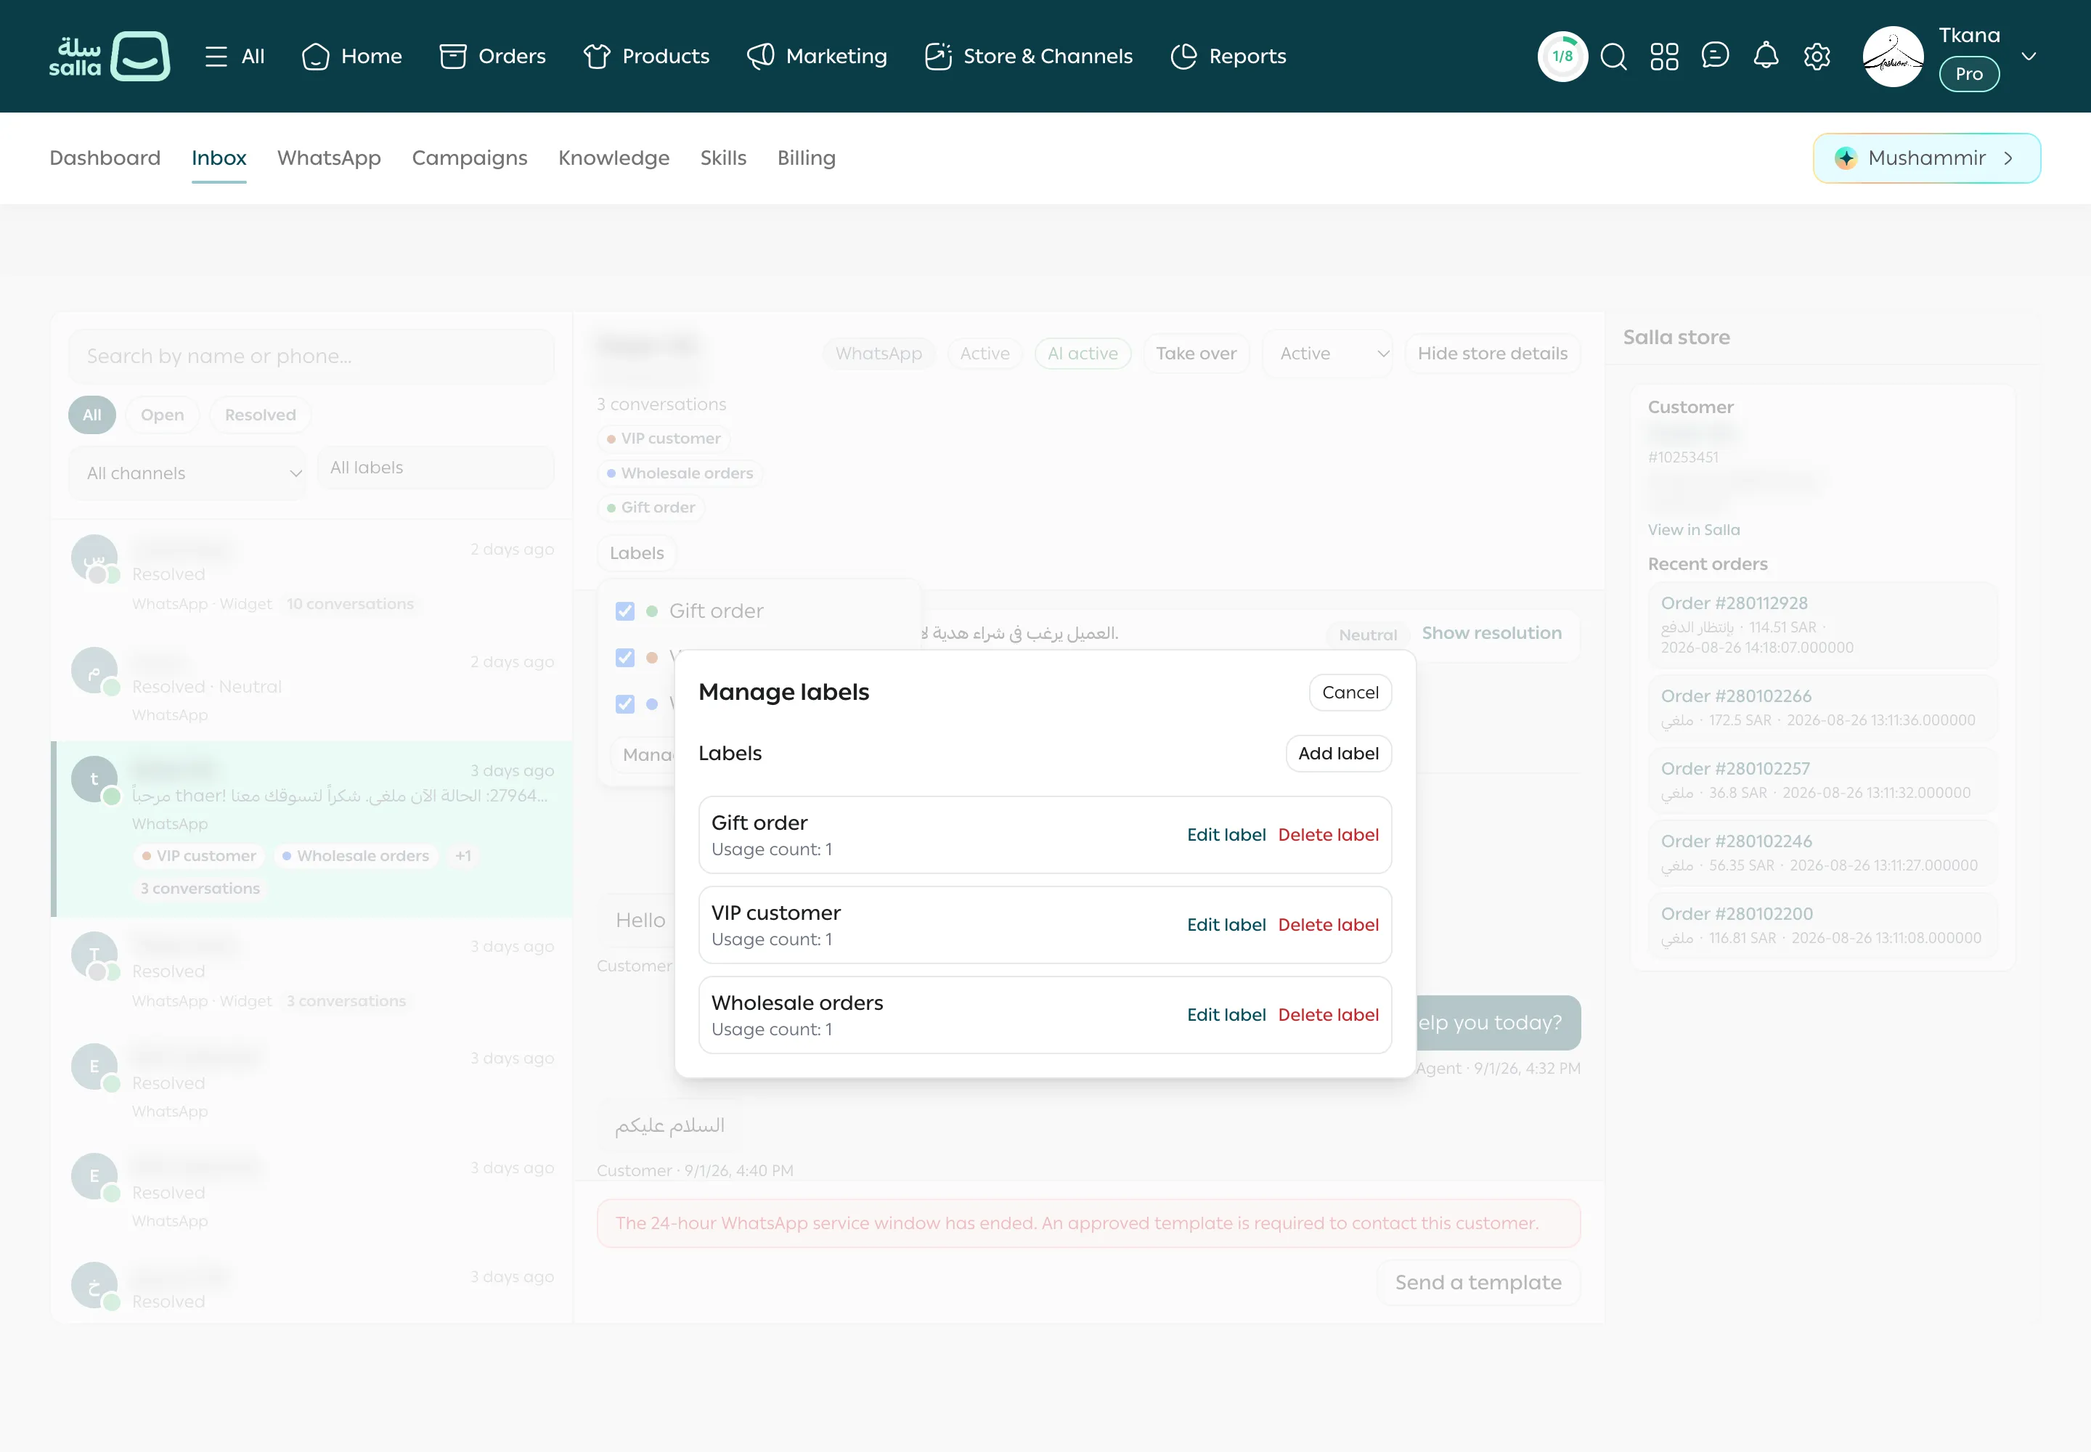Switch to the WhatsApp tab
The image size is (2091, 1452).
click(x=328, y=158)
